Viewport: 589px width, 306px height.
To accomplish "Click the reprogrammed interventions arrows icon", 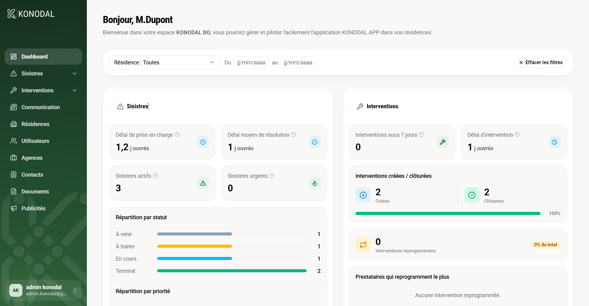I will click(363, 245).
